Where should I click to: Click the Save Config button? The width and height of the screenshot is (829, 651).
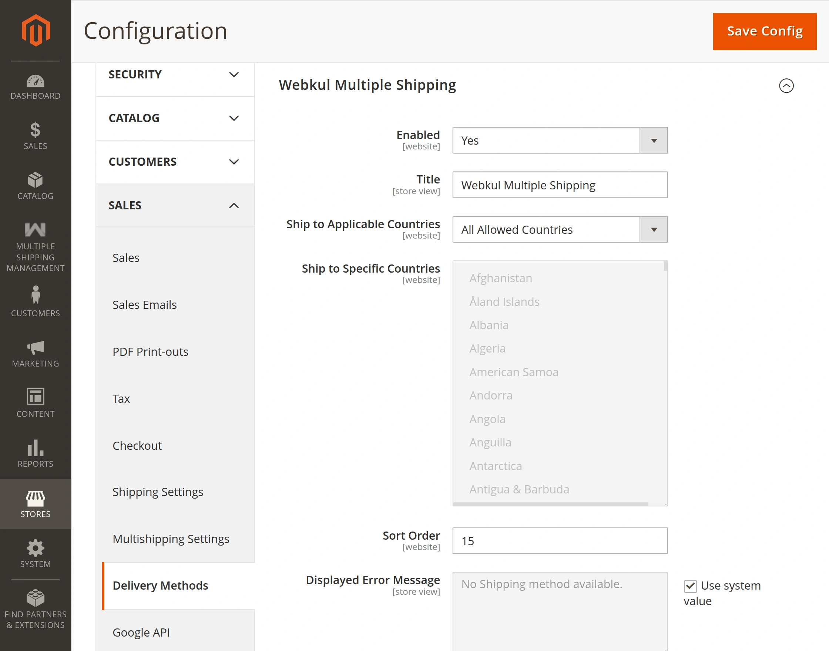tap(765, 31)
